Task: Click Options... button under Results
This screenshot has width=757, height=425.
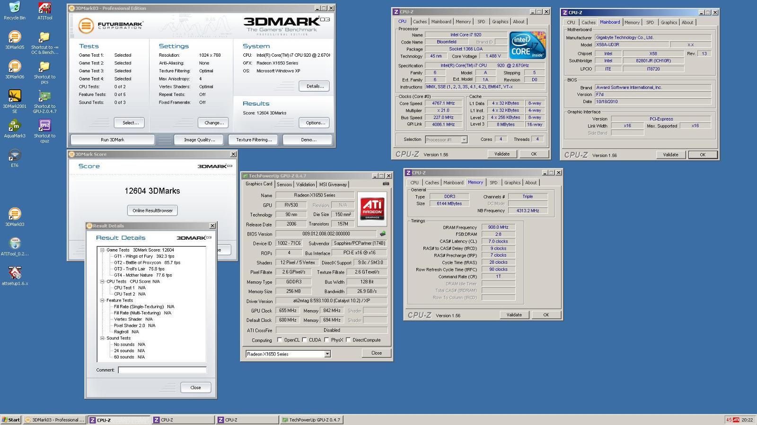Action: pyautogui.click(x=315, y=123)
